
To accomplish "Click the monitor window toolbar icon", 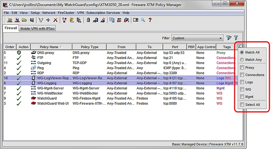I will [x=135, y=20].
